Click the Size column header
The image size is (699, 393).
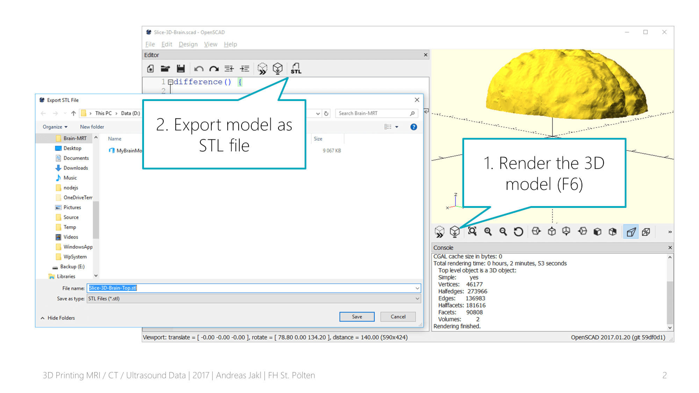click(318, 139)
